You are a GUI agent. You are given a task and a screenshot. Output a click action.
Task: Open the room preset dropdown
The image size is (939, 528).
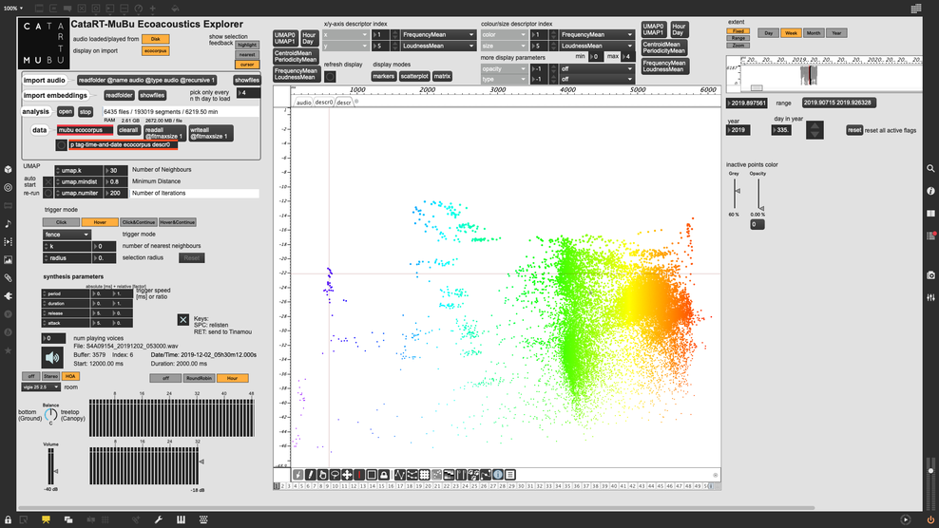pos(41,387)
